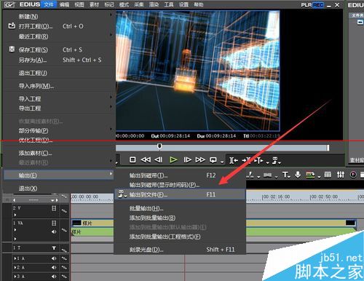This screenshot has height=281, width=364.
Task: Switch to the 素材库 tab in the right panel
Action: pos(357,160)
